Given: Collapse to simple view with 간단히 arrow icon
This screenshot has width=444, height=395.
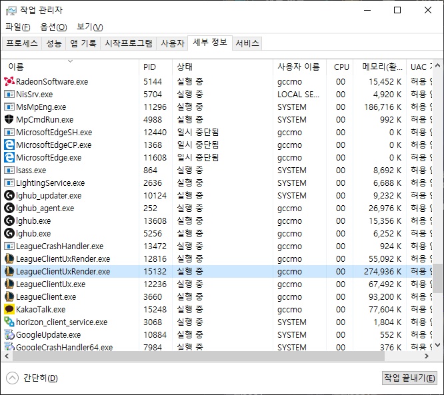Looking at the screenshot, I should [12, 378].
